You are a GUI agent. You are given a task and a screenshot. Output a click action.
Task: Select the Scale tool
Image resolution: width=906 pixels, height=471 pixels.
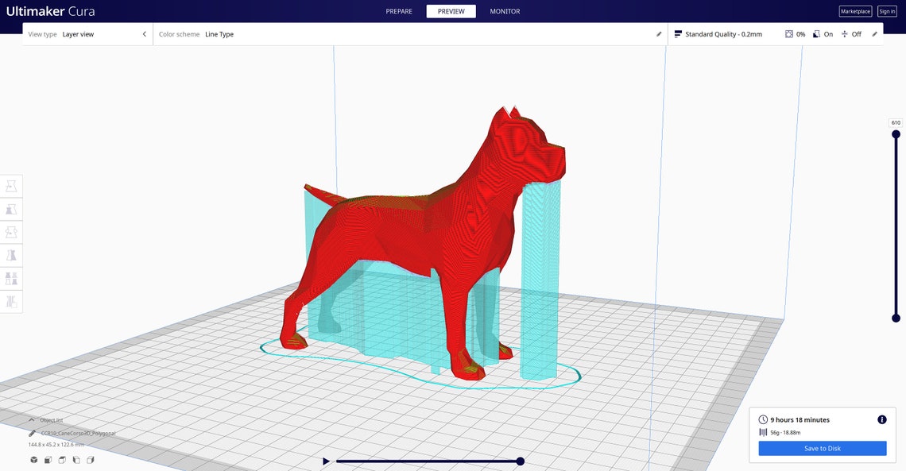[x=11, y=209]
